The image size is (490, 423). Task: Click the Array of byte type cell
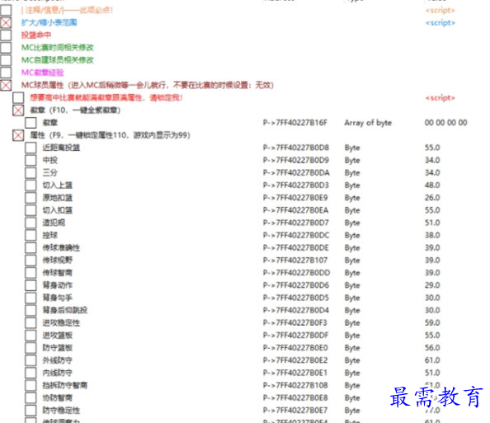point(368,123)
